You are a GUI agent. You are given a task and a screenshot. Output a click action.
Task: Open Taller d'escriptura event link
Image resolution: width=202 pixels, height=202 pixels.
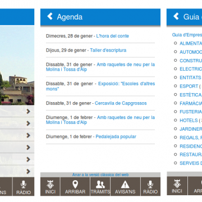coord(108,50)
